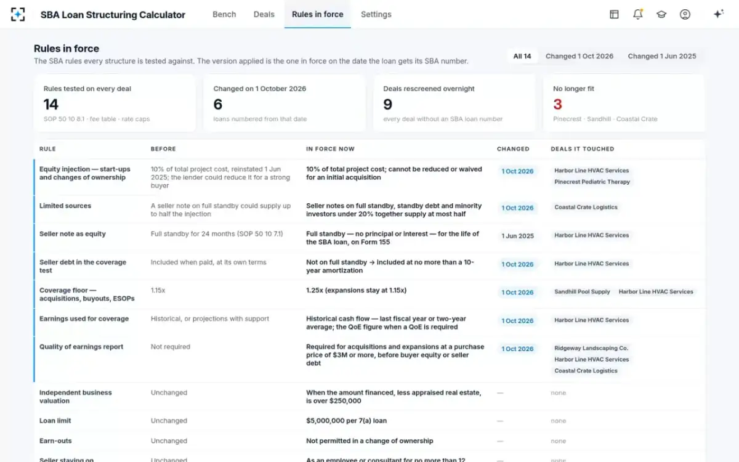
Task: Click the IN FORCE NOW column header
Action: [x=330, y=149]
